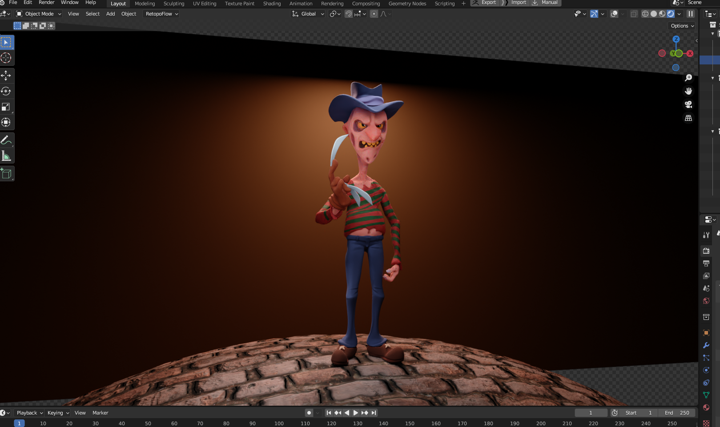This screenshot has height=427, width=720.
Task: Open the Manual link
Action: pyautogui.click(x=550, y=2)
